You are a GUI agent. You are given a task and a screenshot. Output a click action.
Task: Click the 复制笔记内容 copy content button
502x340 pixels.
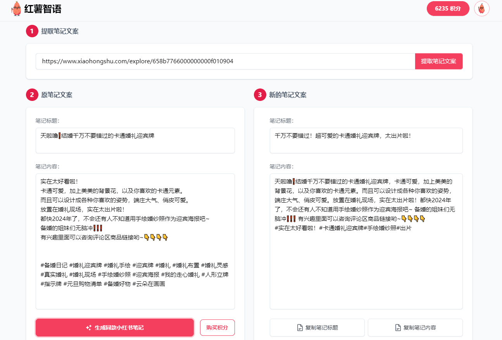pos(415,328)
